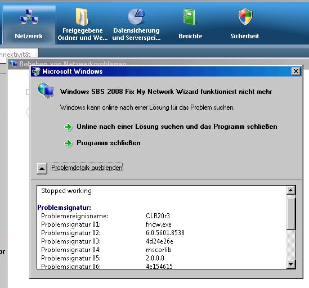Select the Sicherheit label

pyautogui.click(x=245, y=36)
